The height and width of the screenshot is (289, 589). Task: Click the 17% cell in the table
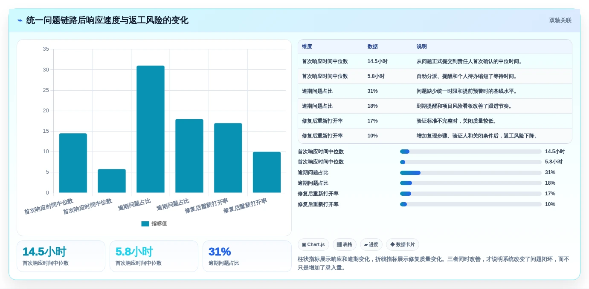[373, 121]
